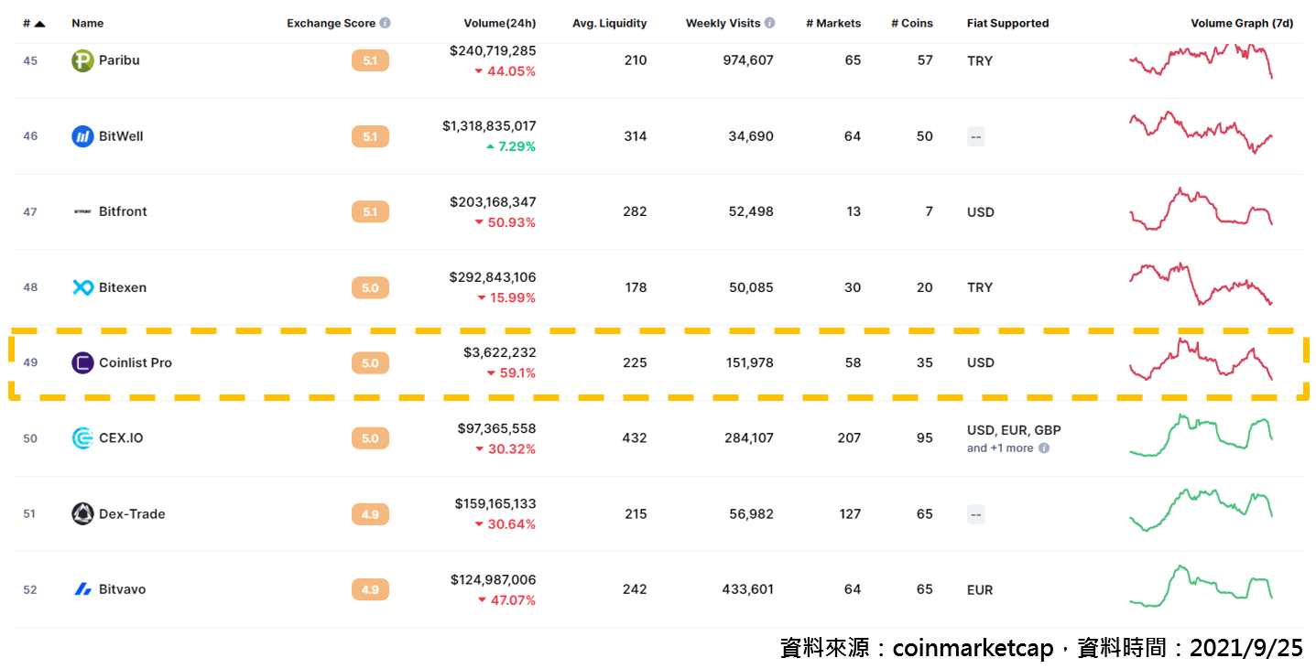
Task: Click the 433,601 weekly visits value
Action: (x=748, y=589)
